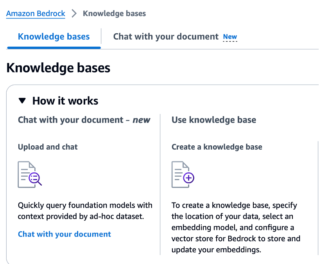Click the Use knowledge base heading

coord(214,120)
